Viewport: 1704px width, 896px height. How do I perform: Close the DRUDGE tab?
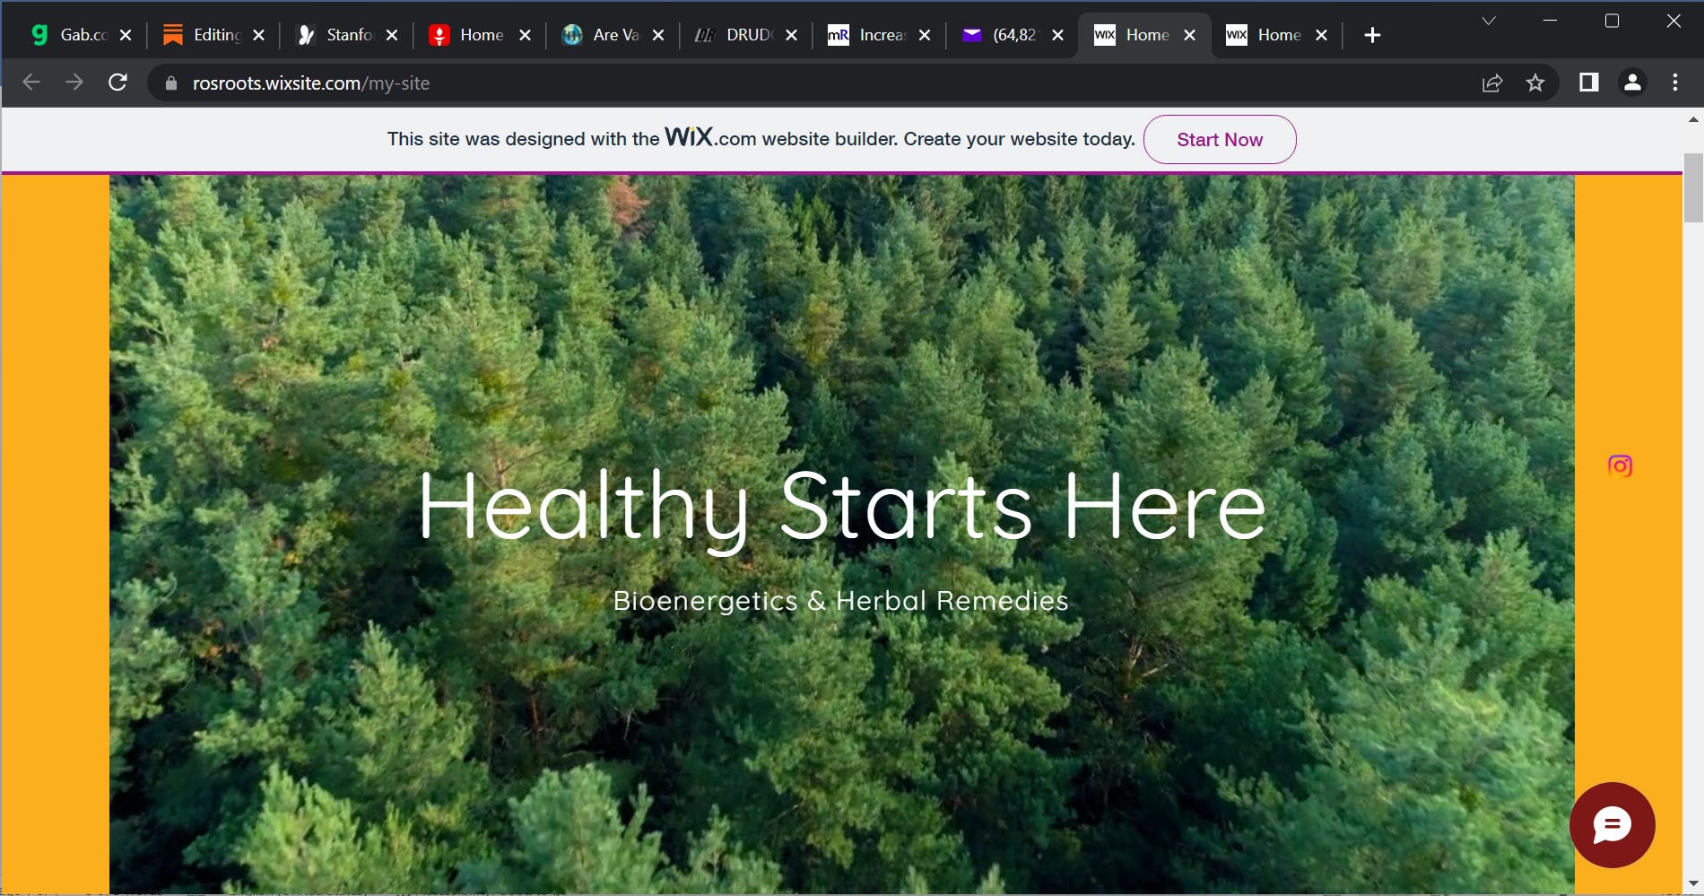point(791,35)
